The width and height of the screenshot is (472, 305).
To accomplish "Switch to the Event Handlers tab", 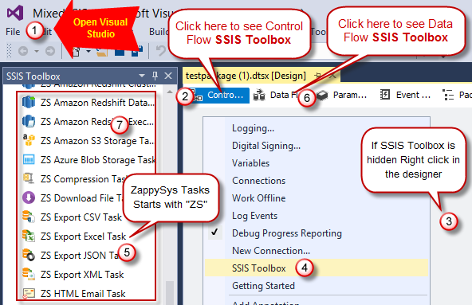I will [405, 96].
